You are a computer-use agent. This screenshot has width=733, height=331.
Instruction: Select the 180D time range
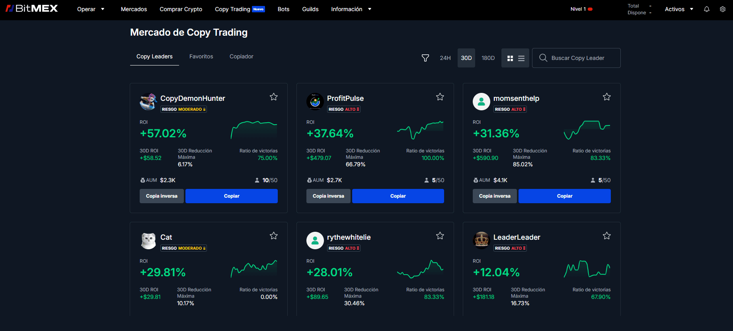tap(488, 58)
